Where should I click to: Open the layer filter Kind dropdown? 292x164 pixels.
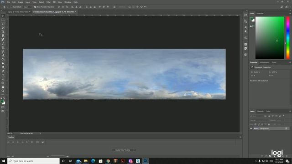(256, 116)
